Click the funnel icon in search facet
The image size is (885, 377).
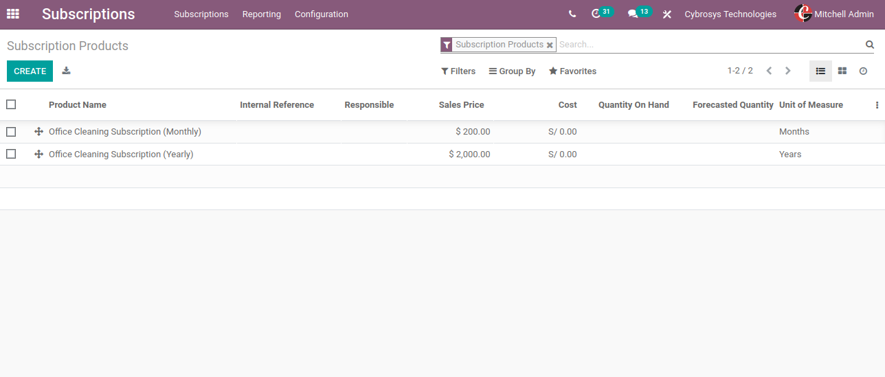447,45
